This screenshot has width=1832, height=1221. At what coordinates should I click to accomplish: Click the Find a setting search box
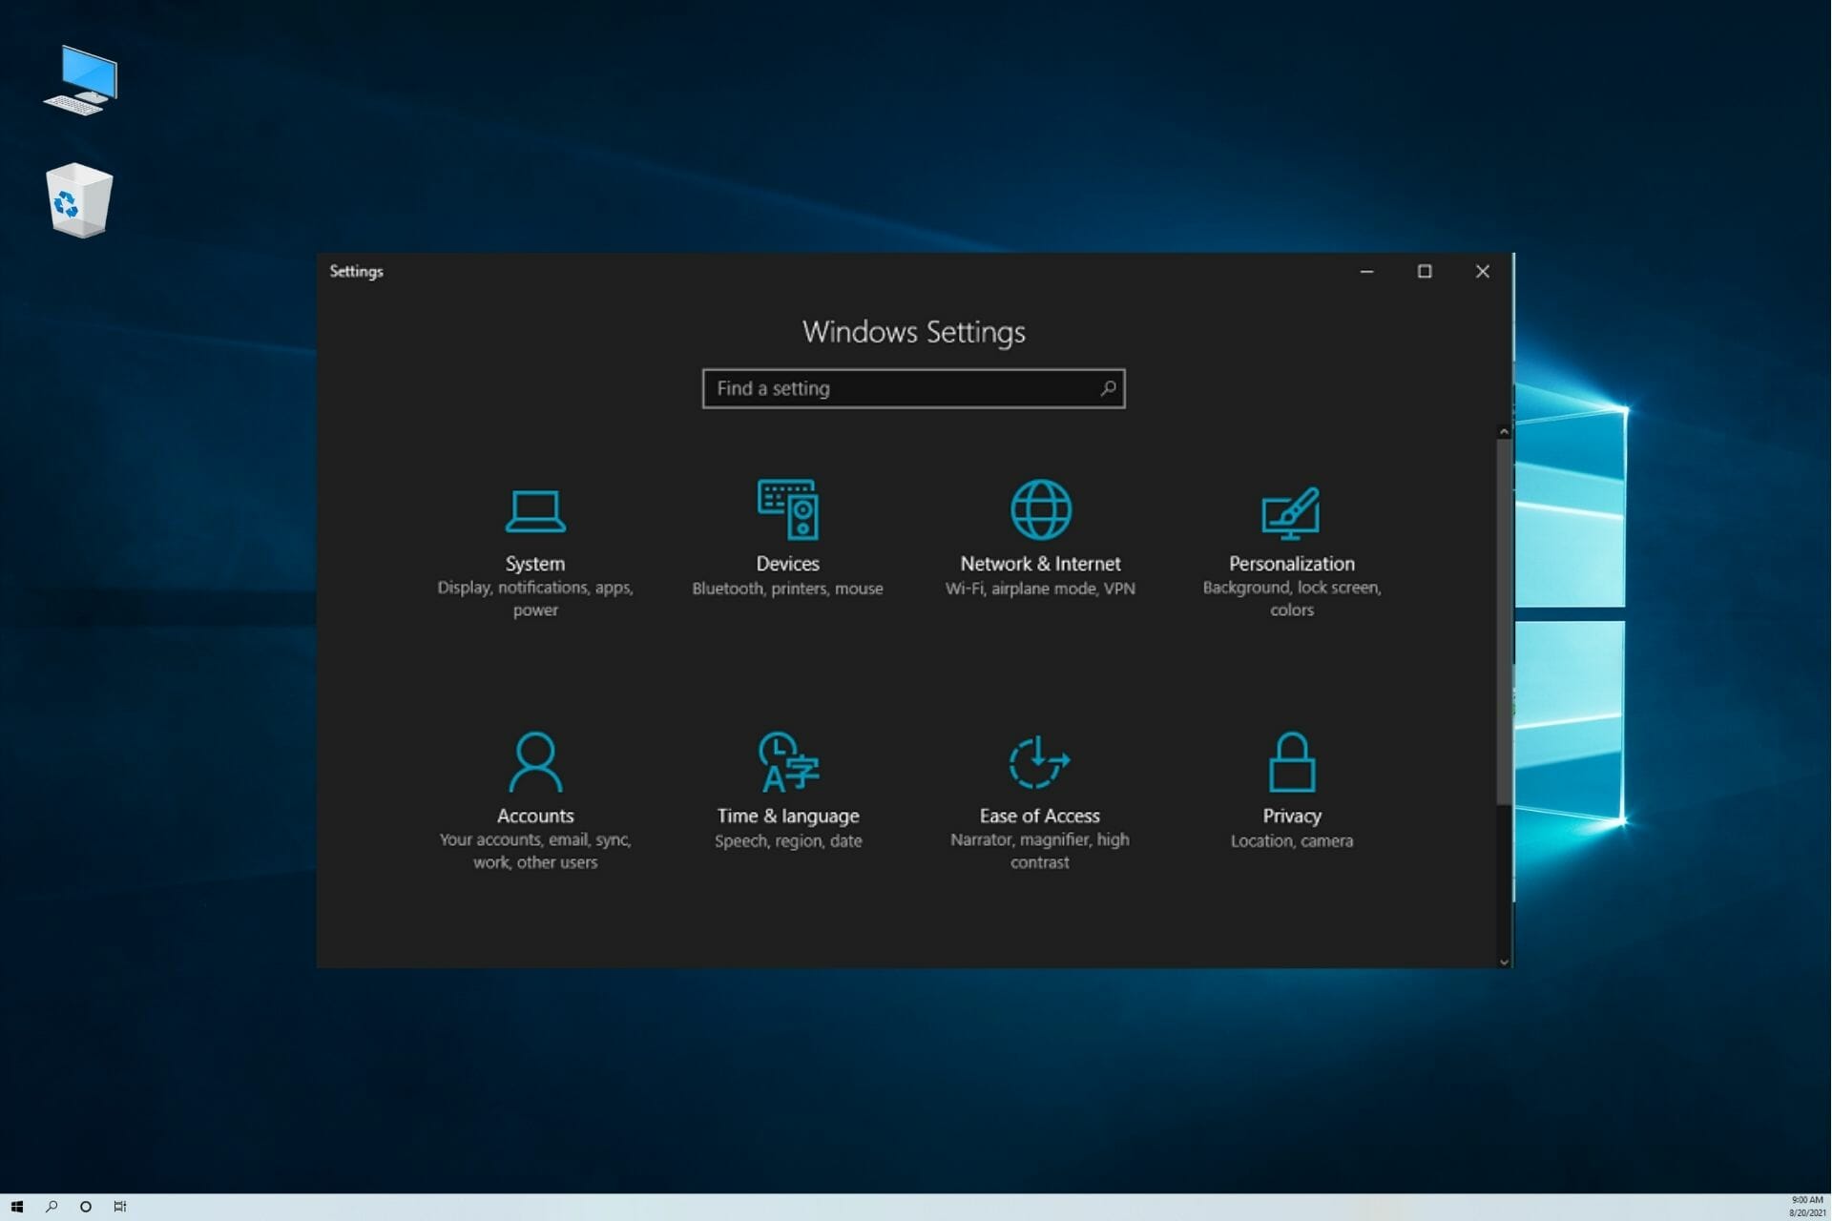tap(897, 388)
